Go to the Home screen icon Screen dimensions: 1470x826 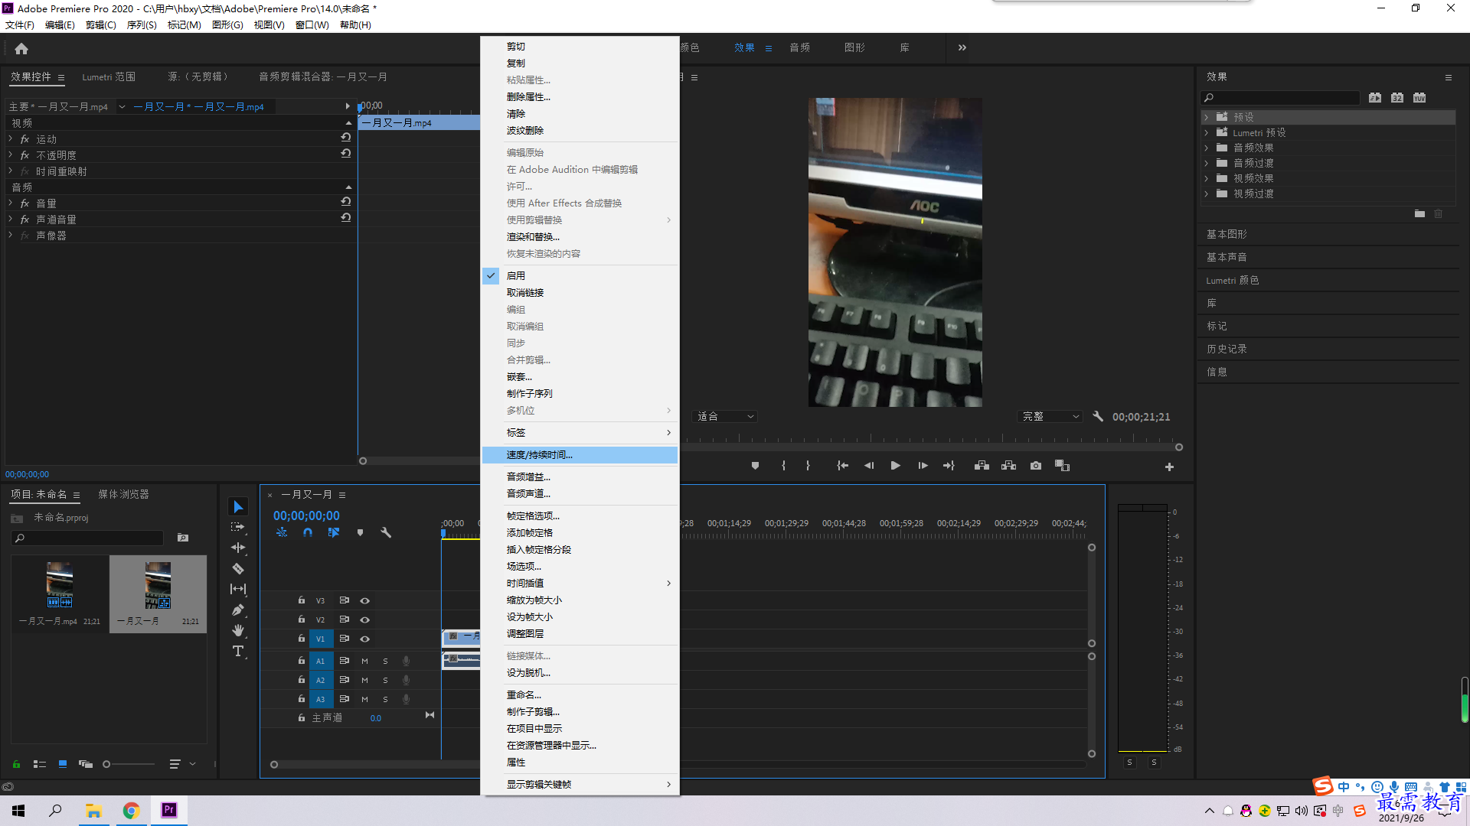pos(21,48)
